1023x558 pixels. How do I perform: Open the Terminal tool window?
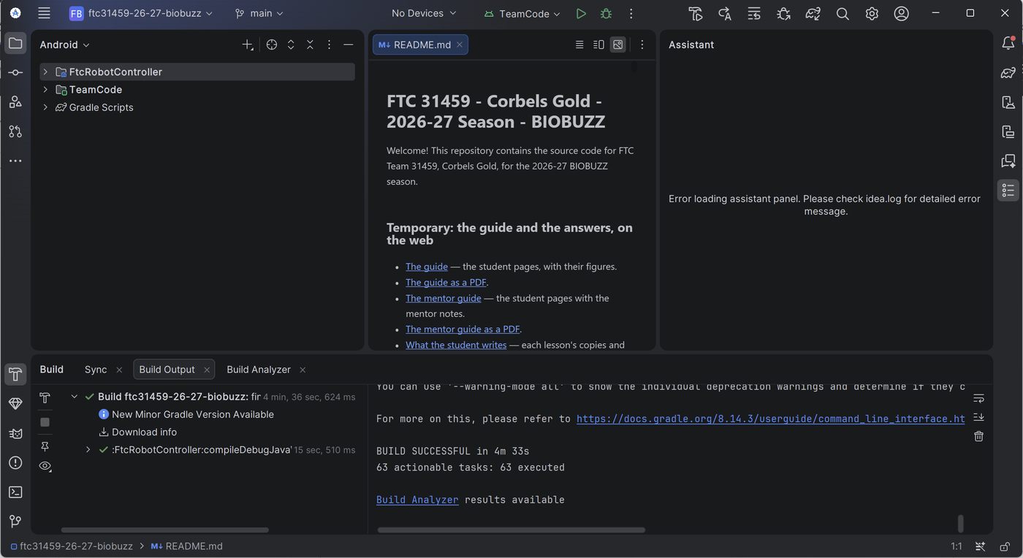click(15, 492)
